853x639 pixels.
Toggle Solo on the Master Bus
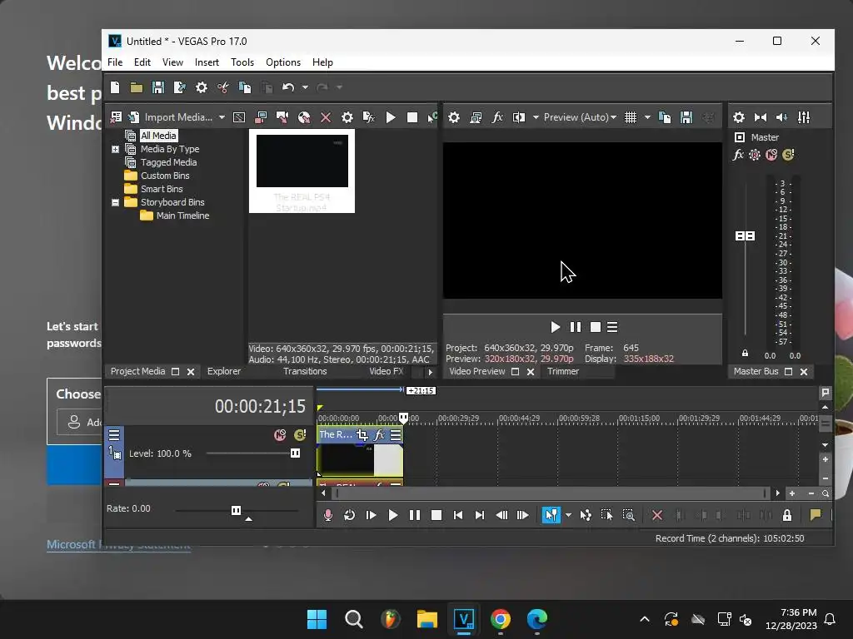tap(788, 155)
